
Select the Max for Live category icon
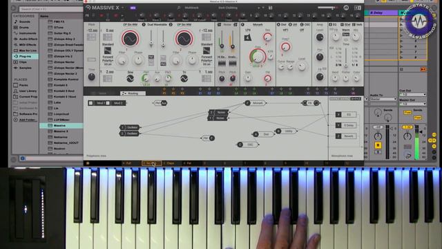coord(16,50)
